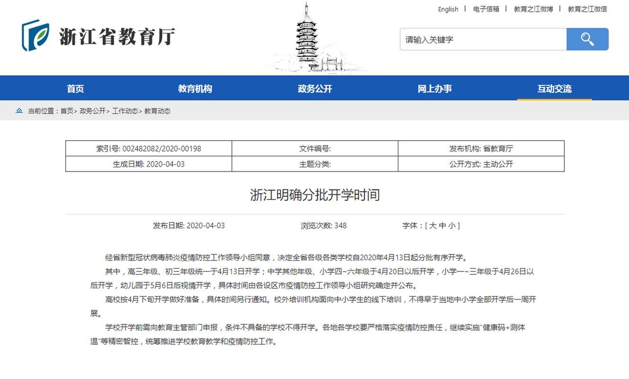This screenshot has height=379, width=629.
Task: Select the 互动交流 navigation tab
Action: point(554,89)
